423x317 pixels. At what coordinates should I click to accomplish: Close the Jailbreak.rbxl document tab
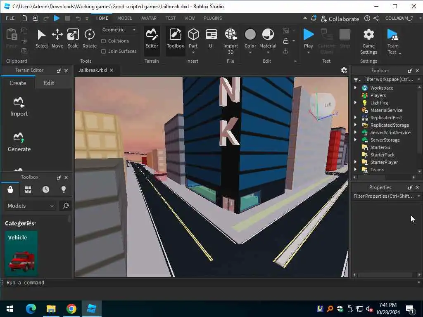(x=112, y=70)
